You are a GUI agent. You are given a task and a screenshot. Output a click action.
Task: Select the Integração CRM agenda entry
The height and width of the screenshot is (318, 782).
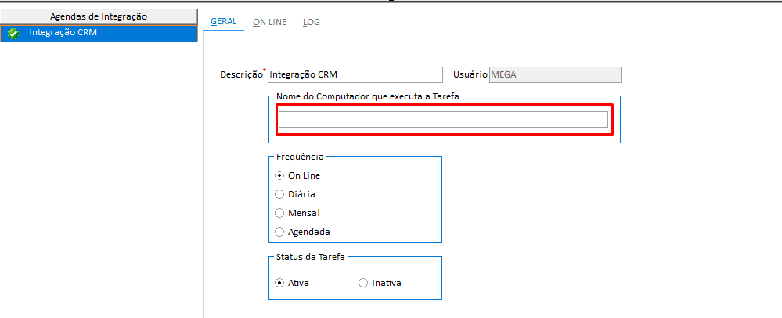pyautogui.click(x=63, y=33)
